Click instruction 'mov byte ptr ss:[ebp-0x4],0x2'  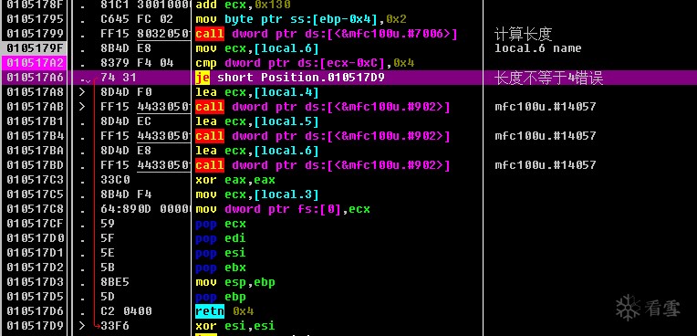(x=301, y=19)
